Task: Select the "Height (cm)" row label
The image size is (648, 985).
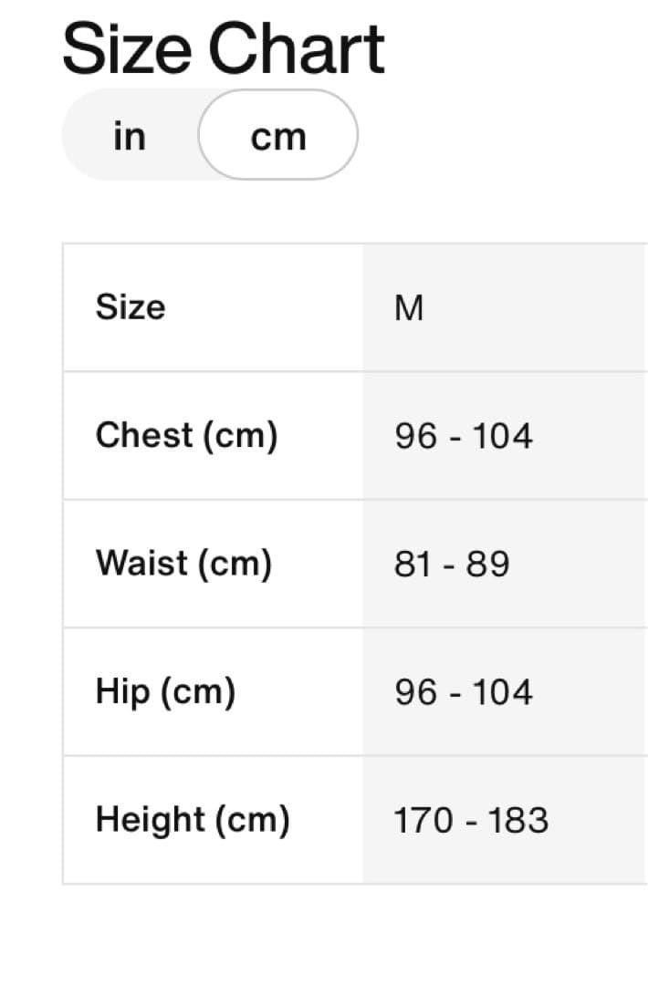Action: coord(194,820)
